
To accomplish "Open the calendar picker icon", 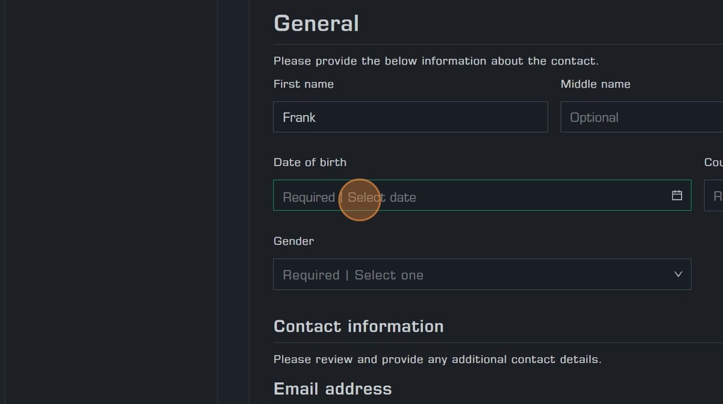I will pyautogui.click(x=677, y=195).
